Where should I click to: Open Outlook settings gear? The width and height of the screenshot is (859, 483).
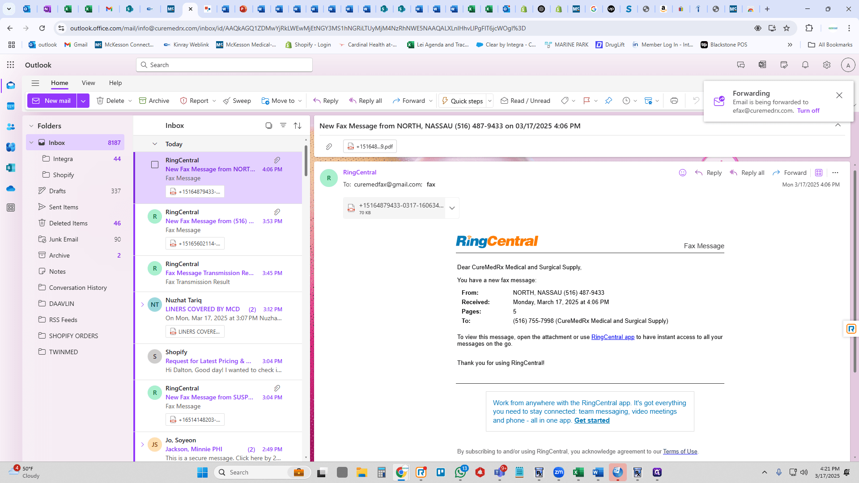[827, 65]
